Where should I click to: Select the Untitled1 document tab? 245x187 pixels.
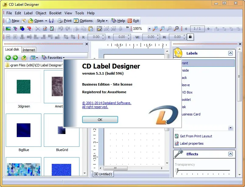coord(103,174)
